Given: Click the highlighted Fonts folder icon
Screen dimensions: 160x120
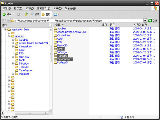Looking at the screenshot, I should point(55,49).
